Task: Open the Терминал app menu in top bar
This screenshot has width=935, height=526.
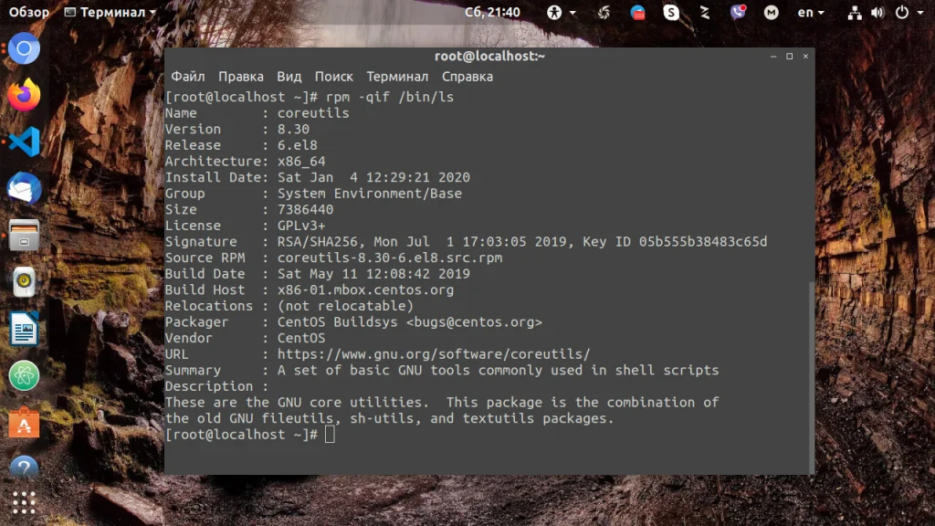Action: 110,12
